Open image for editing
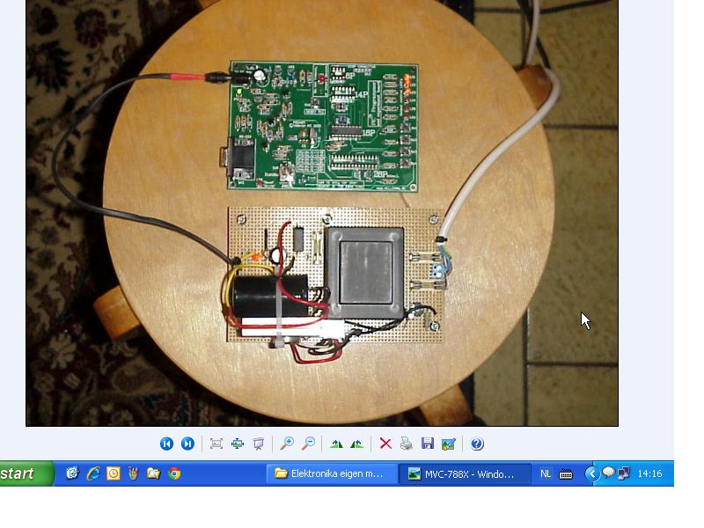This screenshot has width=704, height=528. pos(449,444)
